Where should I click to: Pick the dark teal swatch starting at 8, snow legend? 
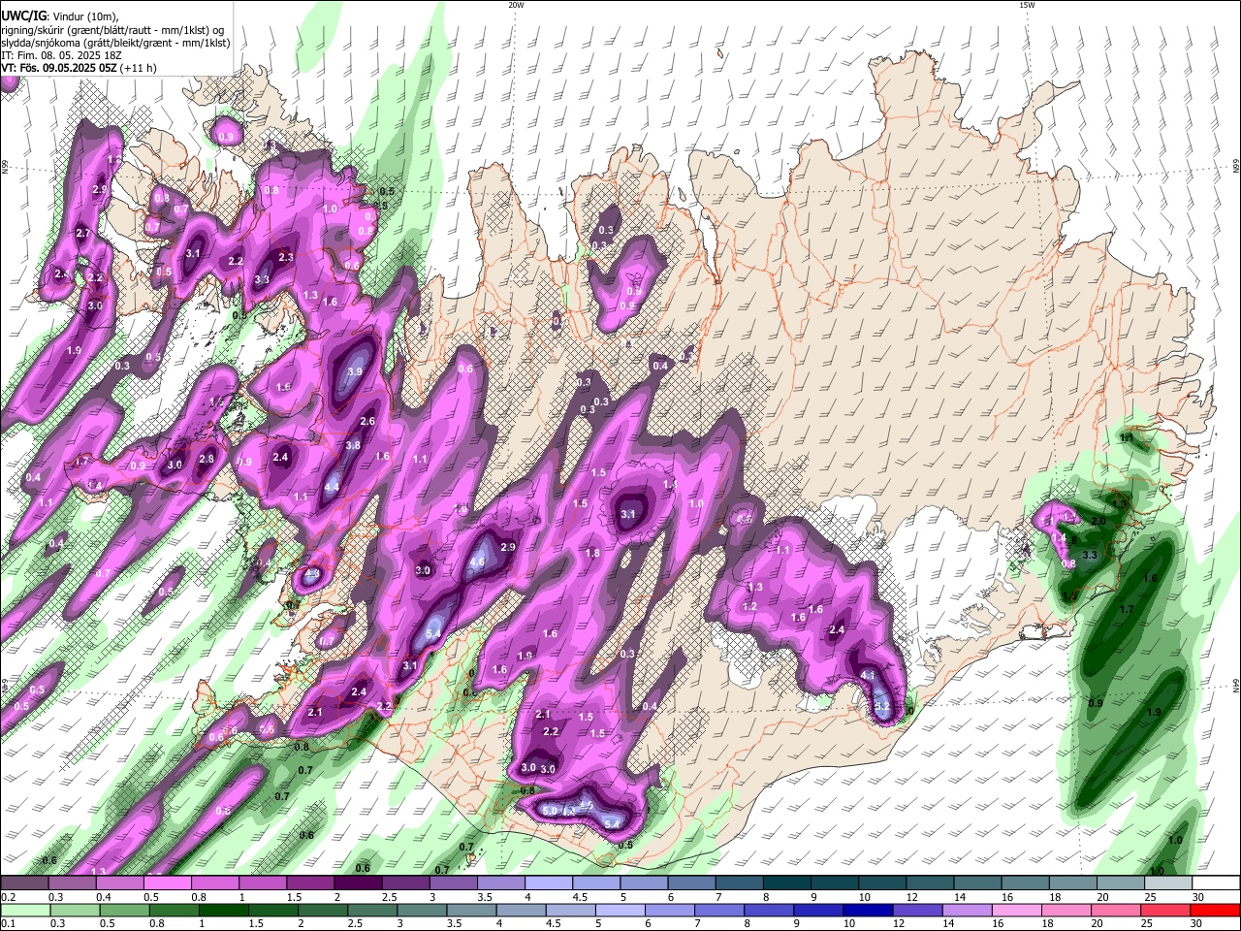pyautogui.click(x=787, y=883)
